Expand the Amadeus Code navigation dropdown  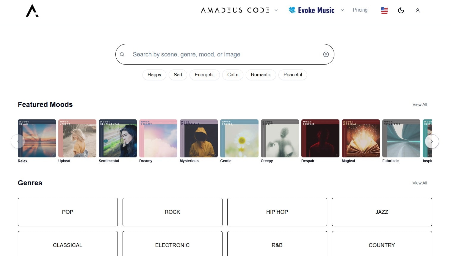[x=276, y=10]
